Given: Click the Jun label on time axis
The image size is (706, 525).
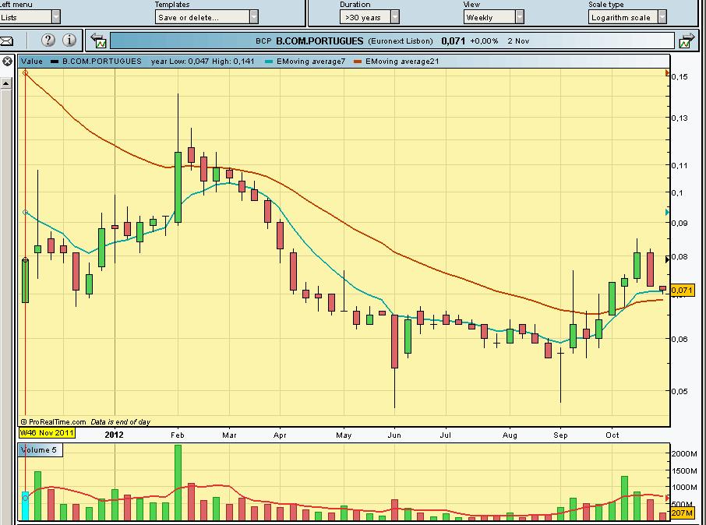Looking at the screenshot, I should click(x=394, y=435).
